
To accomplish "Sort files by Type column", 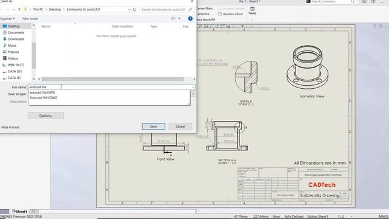I will pyautogui.click(x=154, y=26).
